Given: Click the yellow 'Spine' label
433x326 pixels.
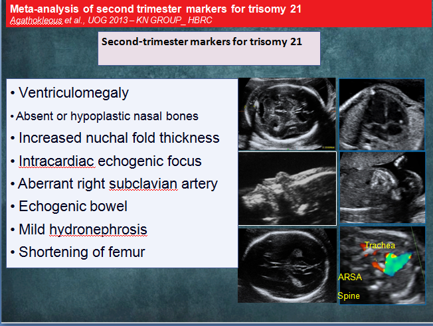Looking at the screenshot, I should pyautogui.click(x=349, y=295).
